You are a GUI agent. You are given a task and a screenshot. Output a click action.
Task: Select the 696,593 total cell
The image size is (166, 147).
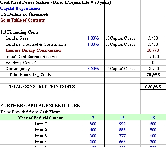pos(153,87)
